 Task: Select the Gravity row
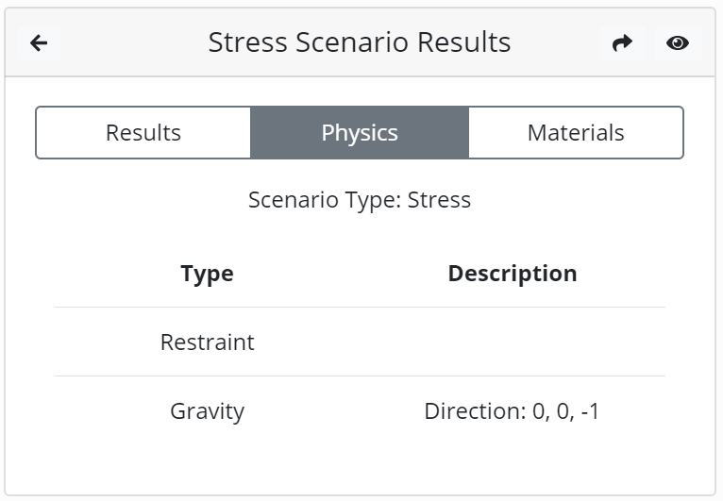tap(360, 410)
